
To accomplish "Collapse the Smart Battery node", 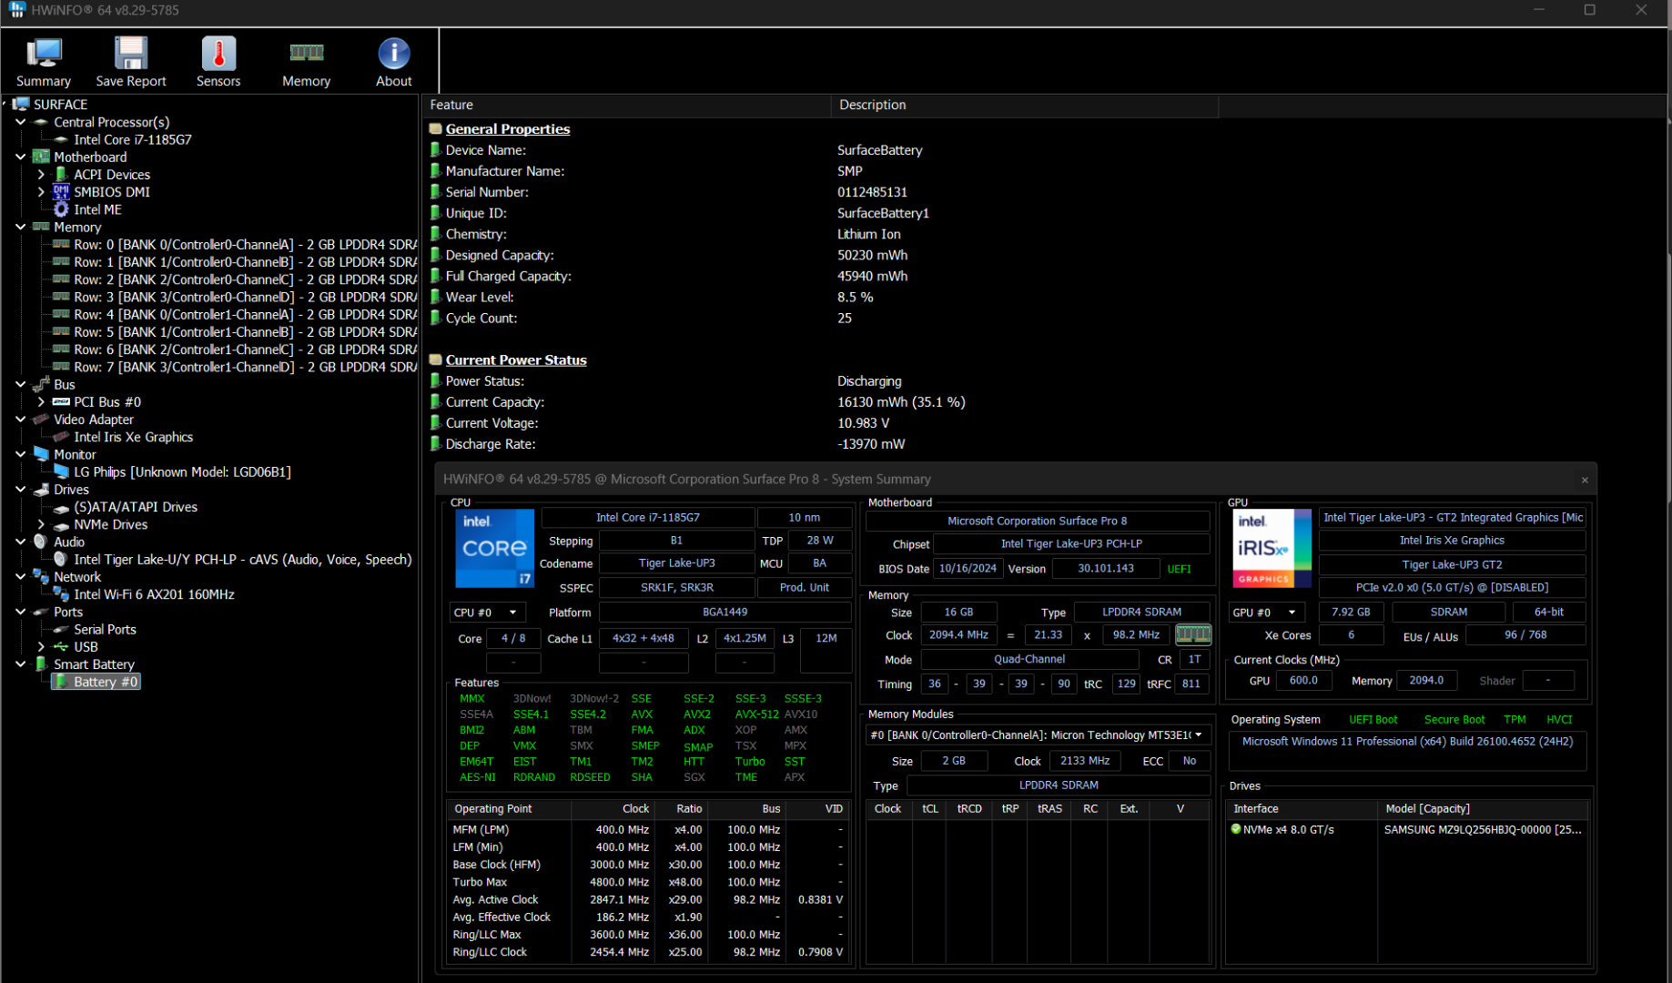I will 21,664.
